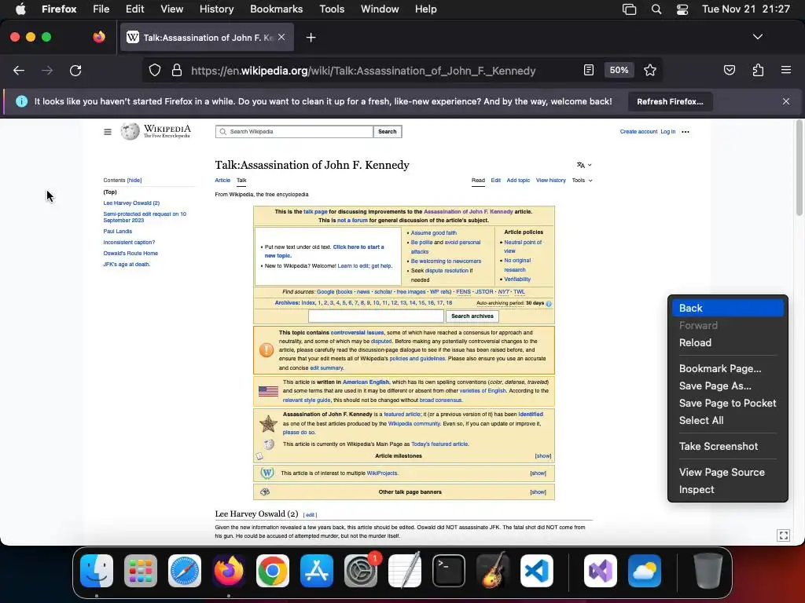Open Terminal from the dock
The height and width of the screenshot is (603, 805).
[x=449, y=571]
